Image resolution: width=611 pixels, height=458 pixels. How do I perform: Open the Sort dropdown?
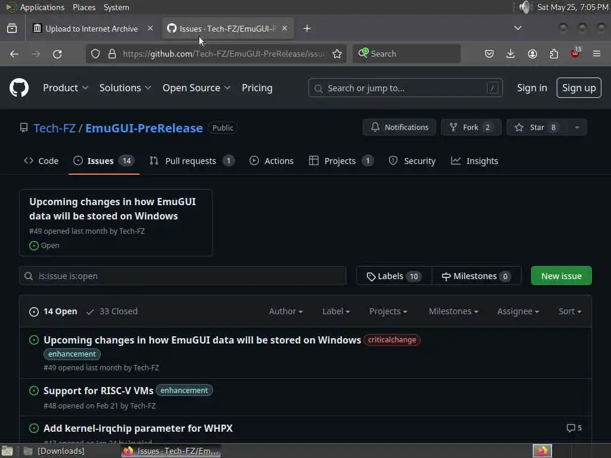(570, 311)
